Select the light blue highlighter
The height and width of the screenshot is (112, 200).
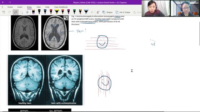(x=86, y=12)
